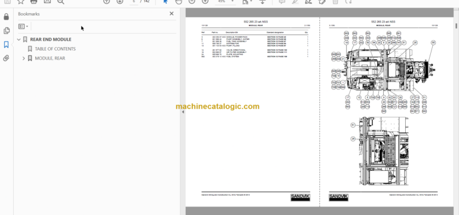Close the Bookmarks panel with the X
The width and height of the screenshot is (459, 215).
(x=172, y=14)
